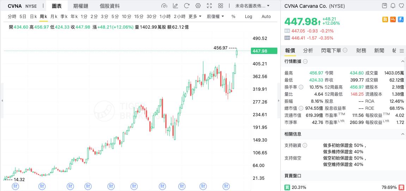The image size is (406, 191).
Task: Click the leftmost 財 earnings marker on timeline
Action: pyautogui.click(x=16, y=186)
